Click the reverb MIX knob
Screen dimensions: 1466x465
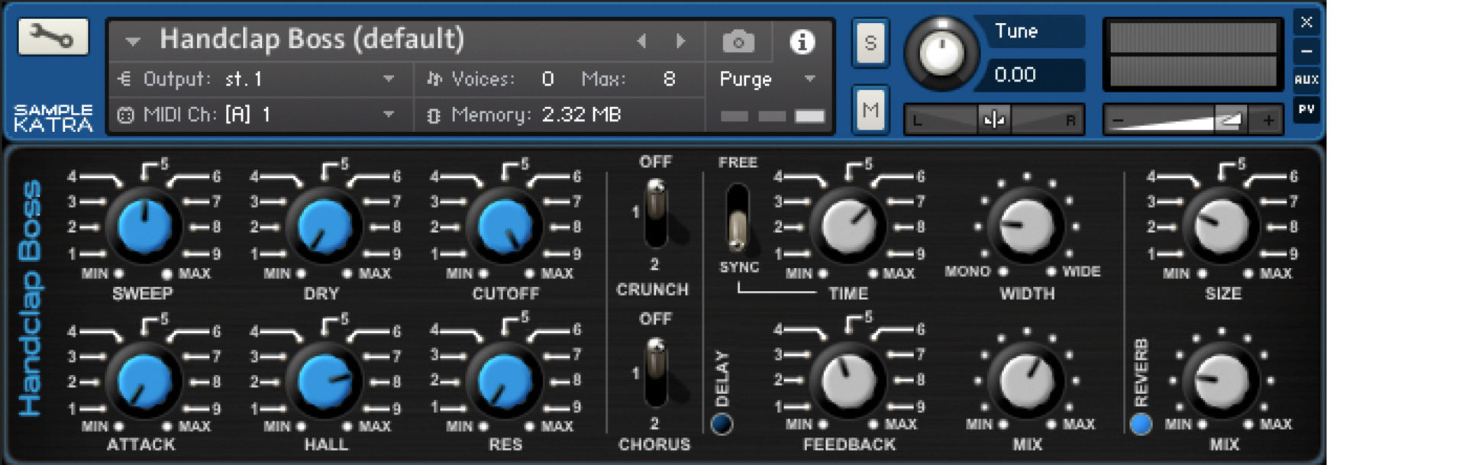[x=1221, y=379]
